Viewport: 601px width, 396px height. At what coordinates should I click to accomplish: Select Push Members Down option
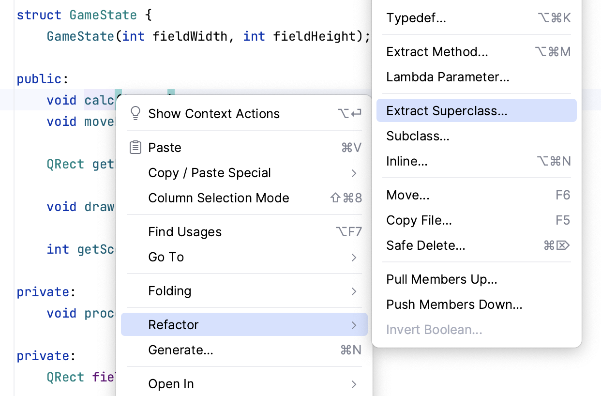click(454, 305)
